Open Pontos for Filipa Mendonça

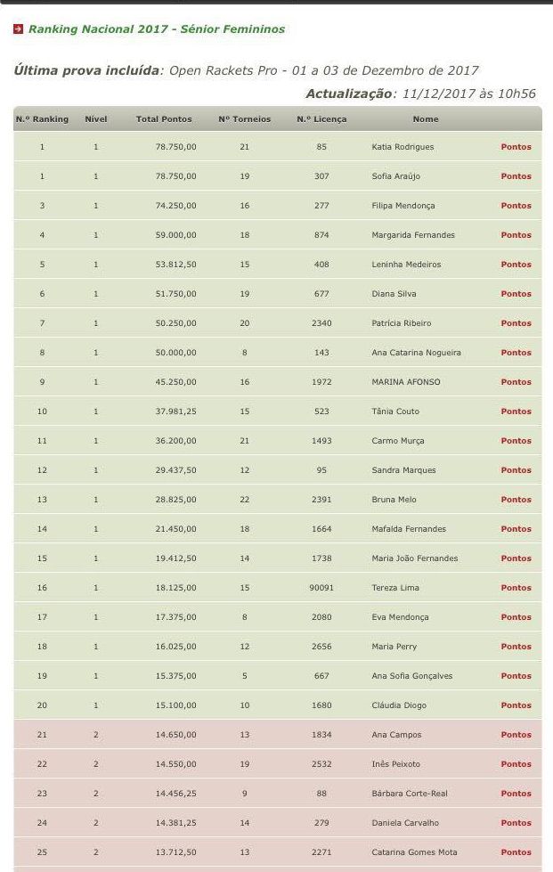(516, 205)
